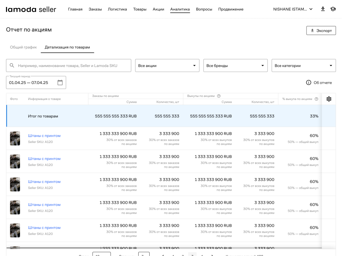Click the lamoda seller logo
The height and width of the screenshot is (256, 342).
pos(31,9)
